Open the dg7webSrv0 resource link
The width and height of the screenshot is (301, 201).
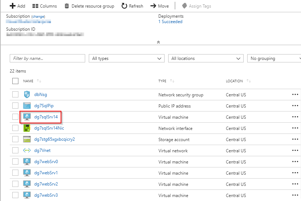(x=46, y=162)
